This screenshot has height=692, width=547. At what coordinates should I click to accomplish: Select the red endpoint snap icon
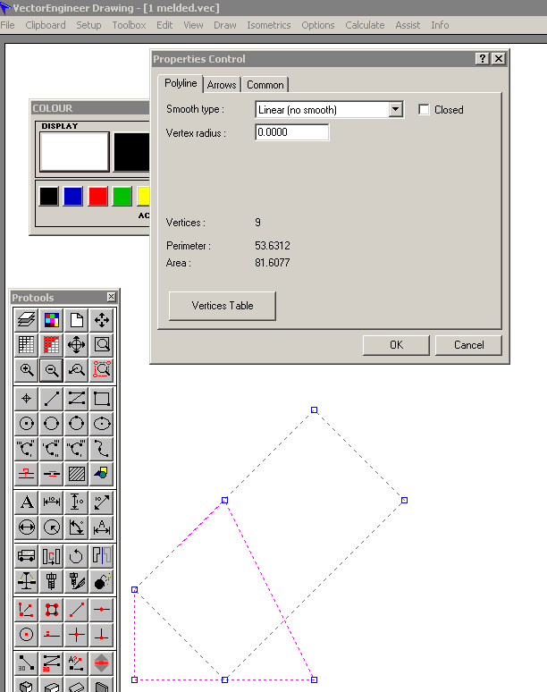(x=77, y=610)
